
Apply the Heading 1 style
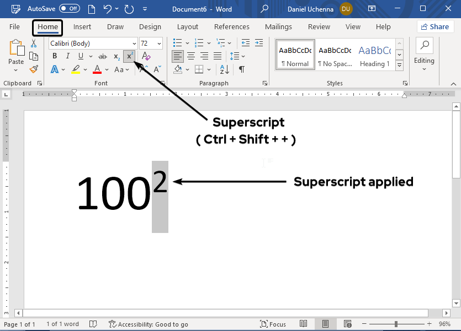[374, 56]
